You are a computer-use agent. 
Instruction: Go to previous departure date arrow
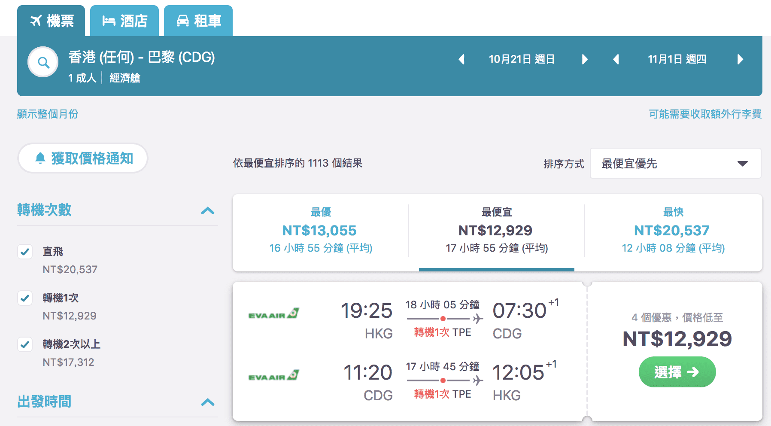(x=461, y=59)
